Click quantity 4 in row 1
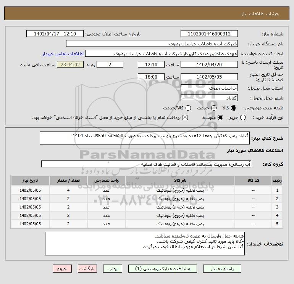 point(68,190)
